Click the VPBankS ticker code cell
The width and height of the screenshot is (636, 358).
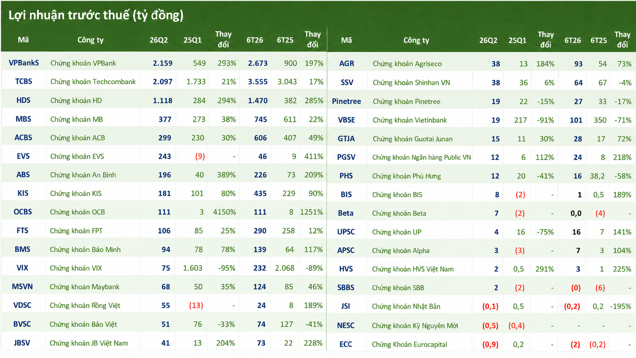(24, 63)
